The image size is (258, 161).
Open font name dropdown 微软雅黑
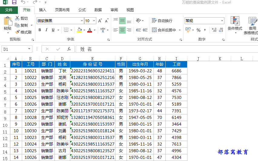coord(82,21)
